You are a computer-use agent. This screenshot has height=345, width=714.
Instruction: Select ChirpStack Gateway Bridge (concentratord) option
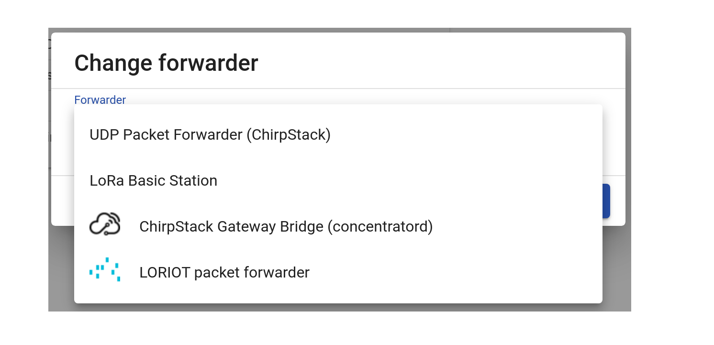(x=286, y=226)
